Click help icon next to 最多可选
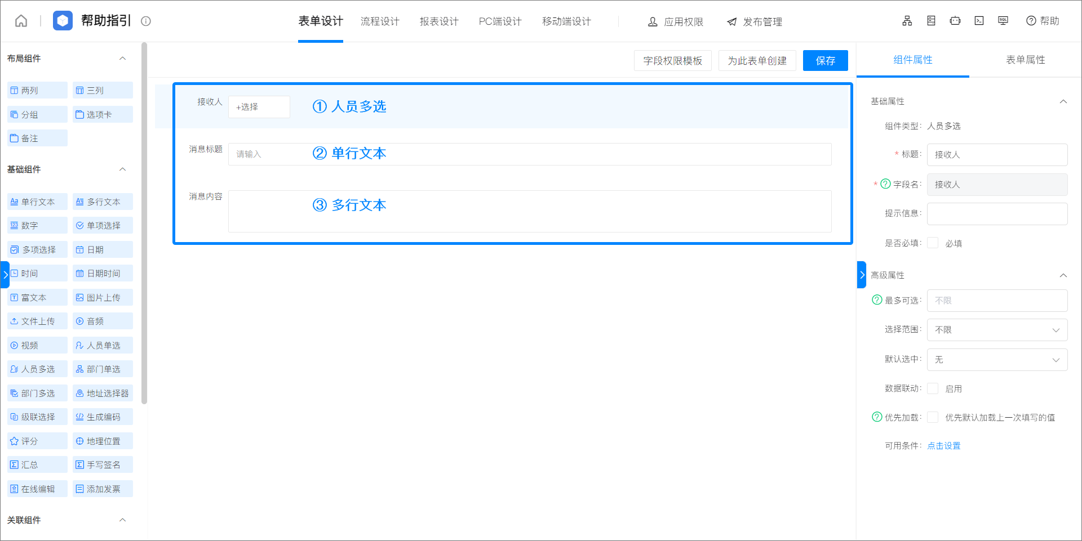The width and height of the screenshot is (1082, 541). coord(877,299)
